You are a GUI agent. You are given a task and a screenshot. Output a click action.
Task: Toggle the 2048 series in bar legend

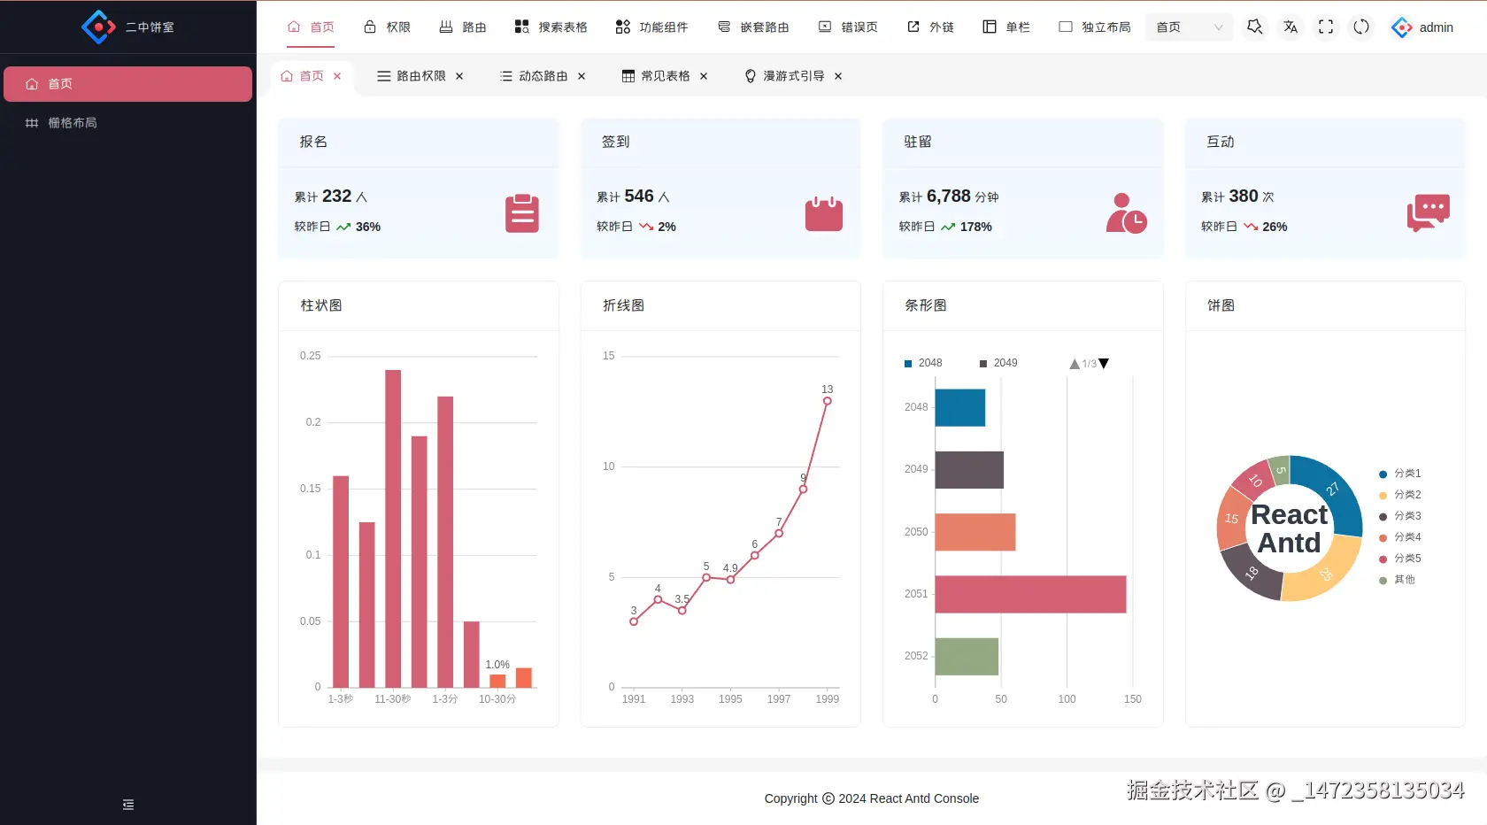tap(923, 363)
